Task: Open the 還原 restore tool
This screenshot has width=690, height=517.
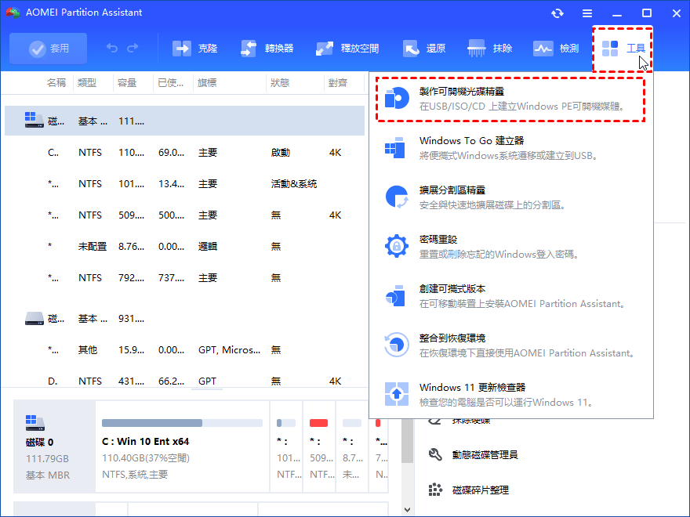Action: (424, 49)
